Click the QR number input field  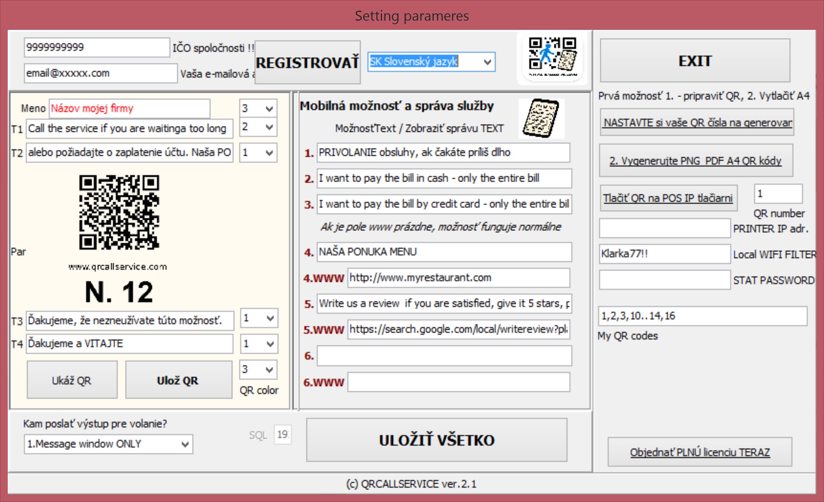tap(778, 194)
